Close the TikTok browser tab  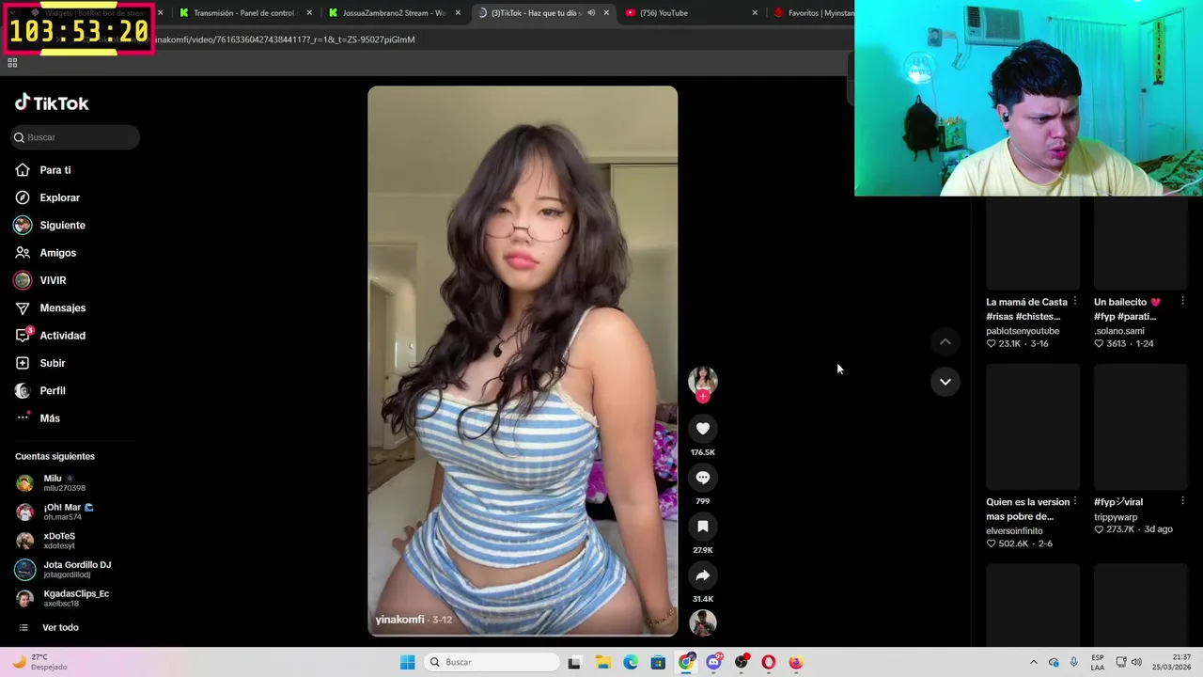pyautogui.click(x=606, y=13)
